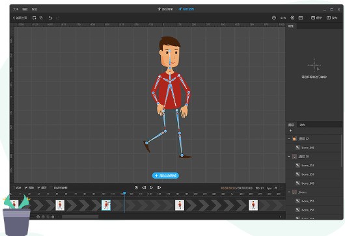Select the fourth keyframe thumbnail on the timeline
The image size is (345, 236).
[180, 205]
